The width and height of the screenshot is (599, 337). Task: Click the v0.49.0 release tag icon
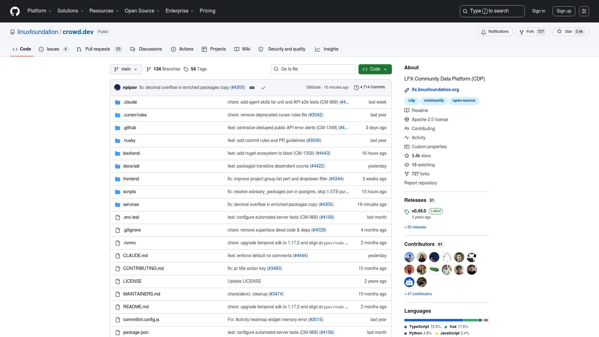[x=407, y=212]
